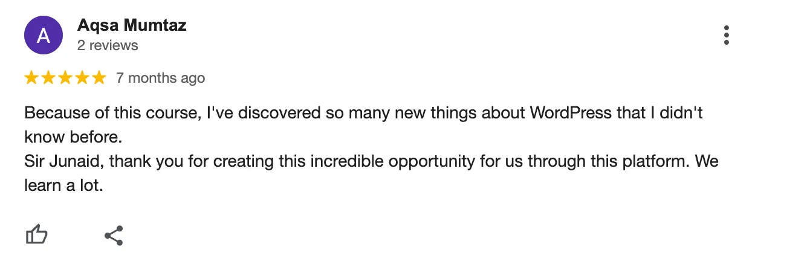This screenshot has width=810, height=261.
Task: Select the fourth yellow rating star
Action: 82,78
